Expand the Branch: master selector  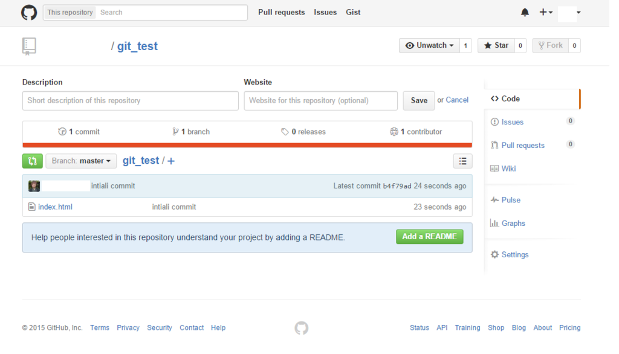tap(81, 161)
